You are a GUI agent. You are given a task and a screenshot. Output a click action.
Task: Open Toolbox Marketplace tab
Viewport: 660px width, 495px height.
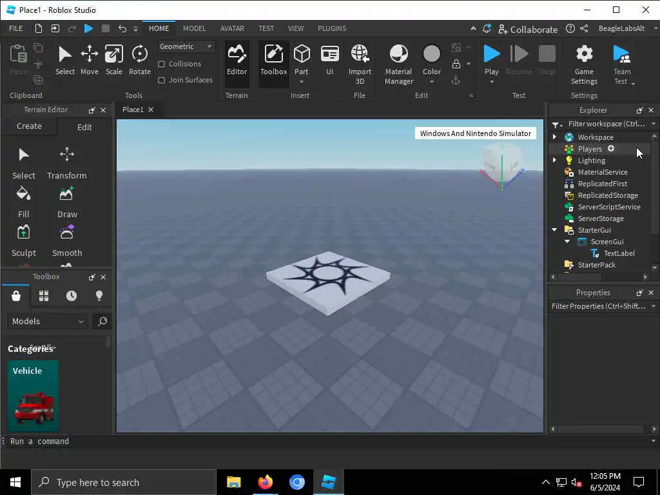16,296
